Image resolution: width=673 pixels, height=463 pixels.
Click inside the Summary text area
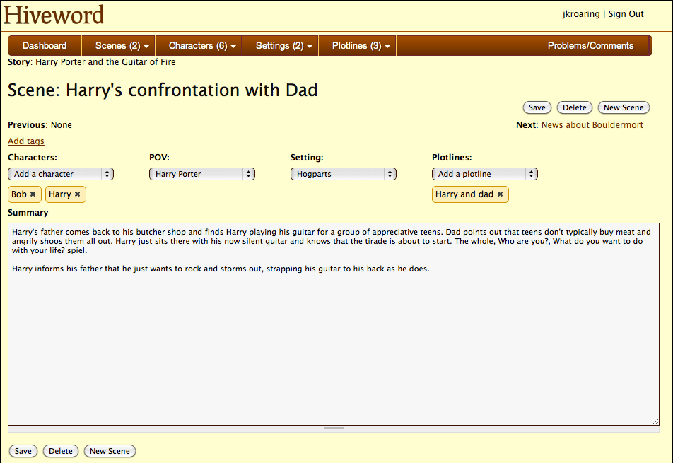[334, 324]
